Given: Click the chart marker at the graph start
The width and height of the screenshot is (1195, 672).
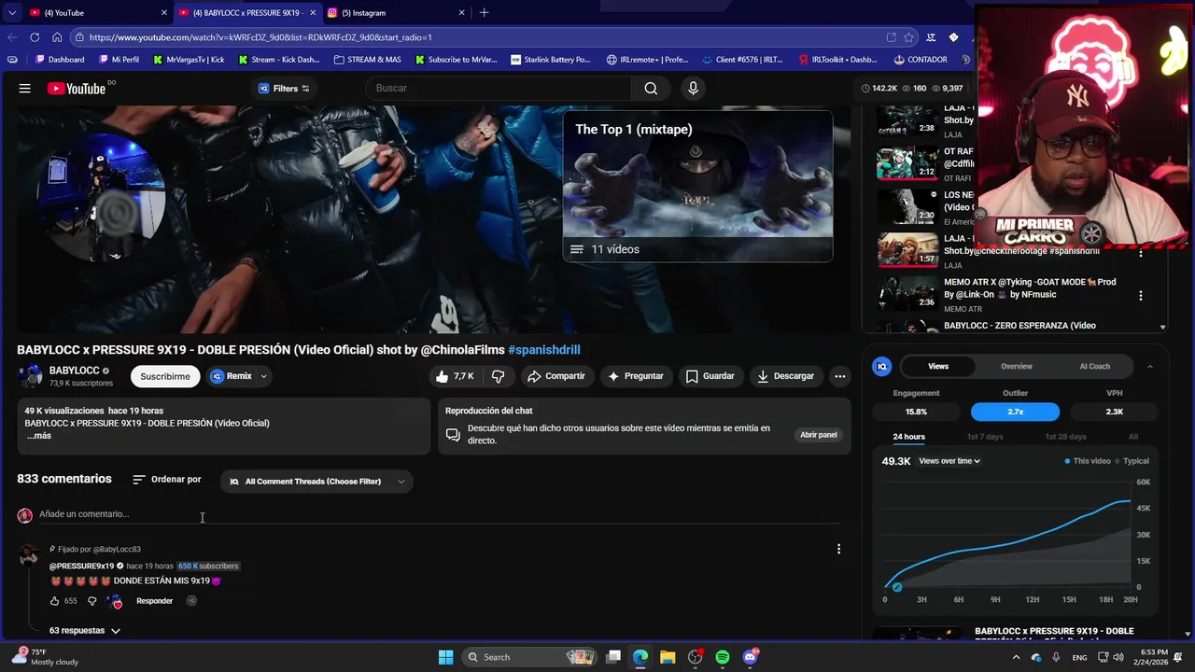Looking at the screenshot, I should (x=897, y=587).
